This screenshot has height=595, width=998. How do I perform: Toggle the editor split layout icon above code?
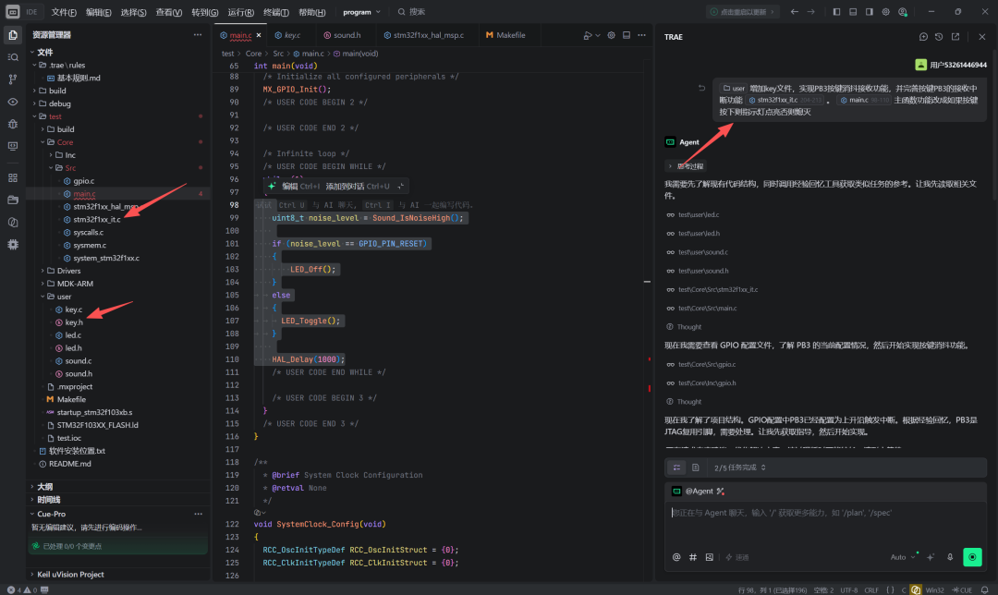627,35
